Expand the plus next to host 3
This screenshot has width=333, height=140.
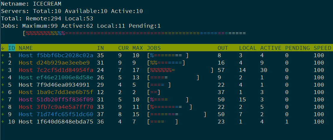click(x=3, y=70)
